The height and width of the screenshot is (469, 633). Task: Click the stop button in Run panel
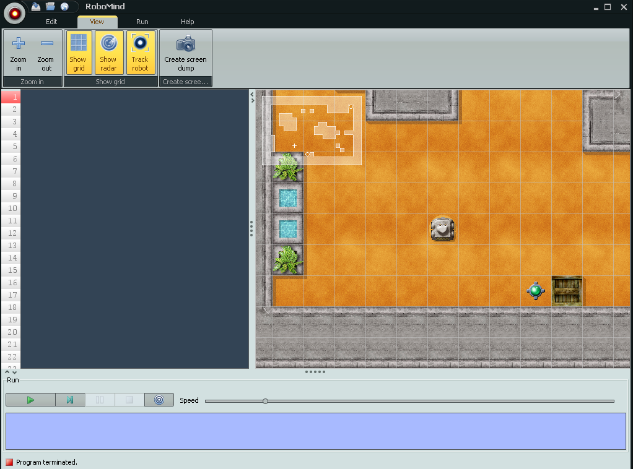tap(129, 400)
